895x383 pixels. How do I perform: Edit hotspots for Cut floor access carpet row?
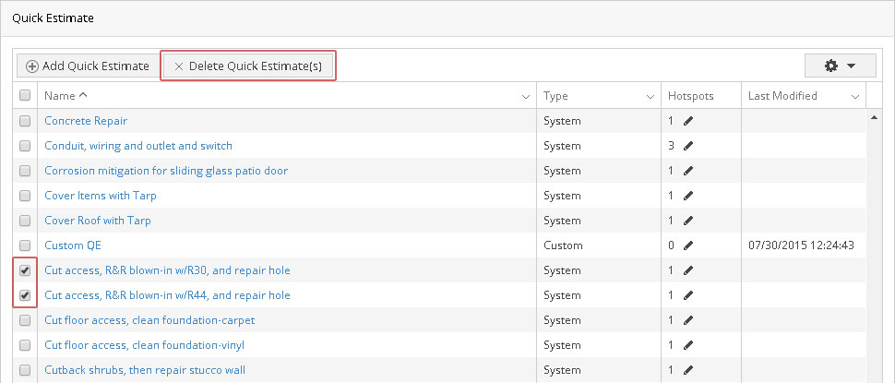coord(687,320)
